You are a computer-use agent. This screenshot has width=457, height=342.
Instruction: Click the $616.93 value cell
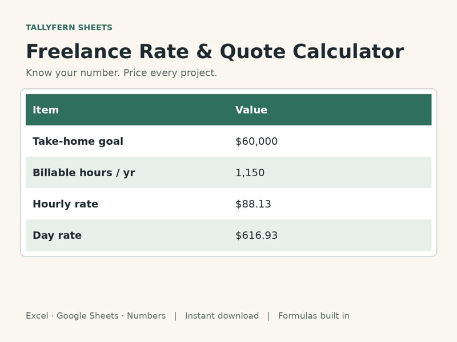coord(256,235)
